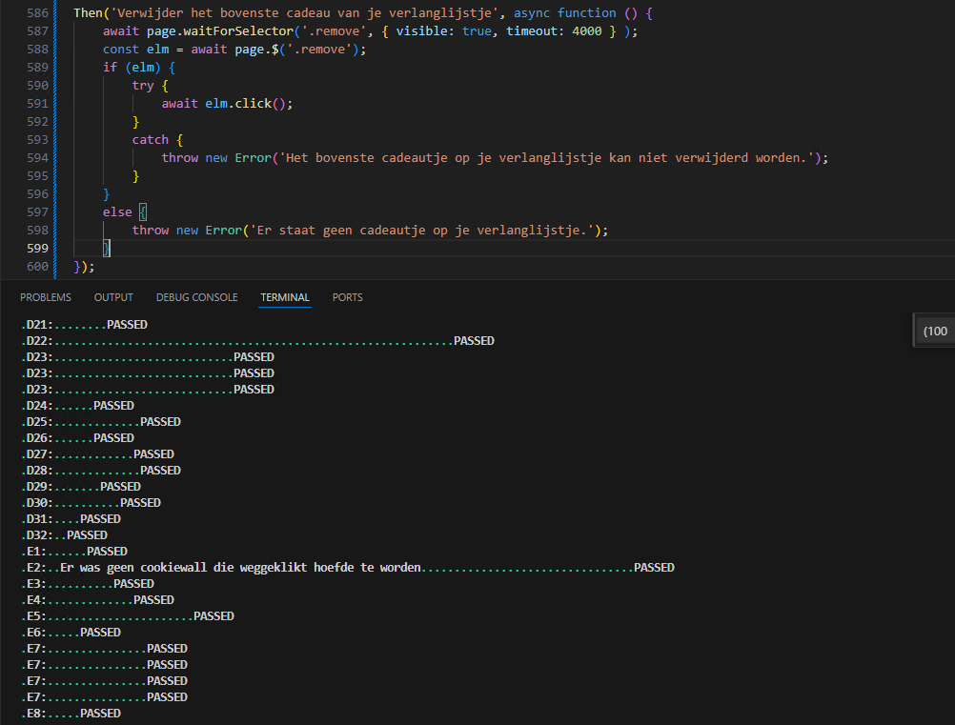The height and width of the screenshot is (725, 955).
Task: Click the 'try' keyword on line 590
Action: 143,85
